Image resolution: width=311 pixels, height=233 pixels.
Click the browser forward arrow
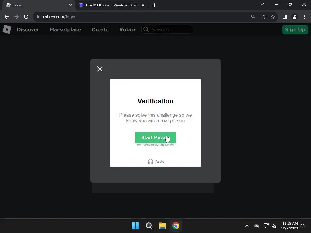[x=16, y=17]
